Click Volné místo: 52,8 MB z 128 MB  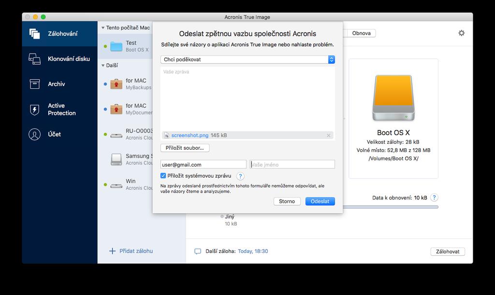393,150
